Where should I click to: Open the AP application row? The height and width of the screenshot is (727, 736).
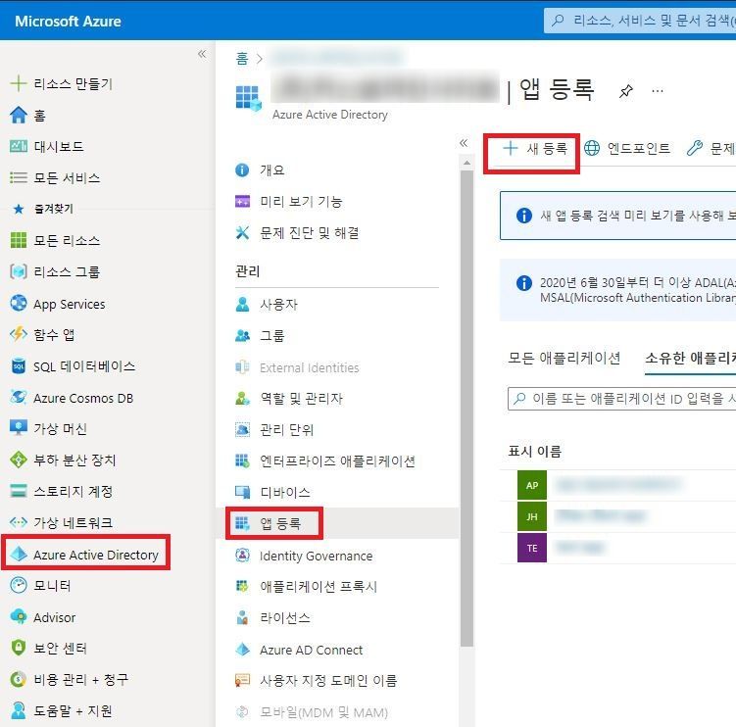pos(617,485)
